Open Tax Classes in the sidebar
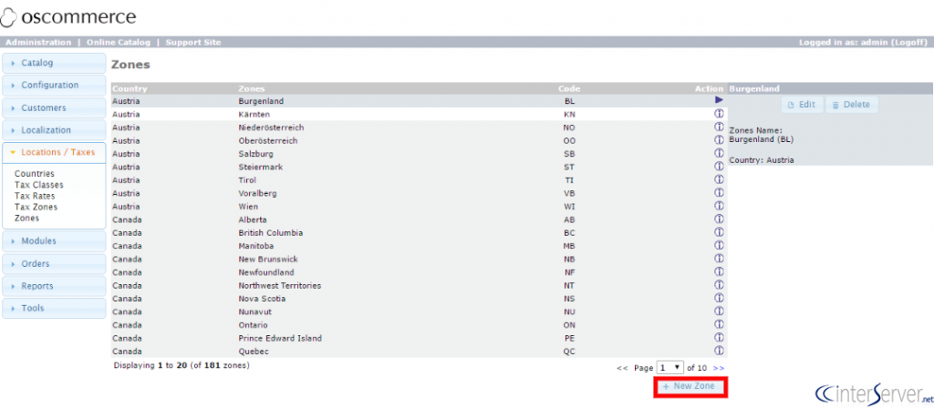The width and height of the screenshot is (934, 408). 38,185
